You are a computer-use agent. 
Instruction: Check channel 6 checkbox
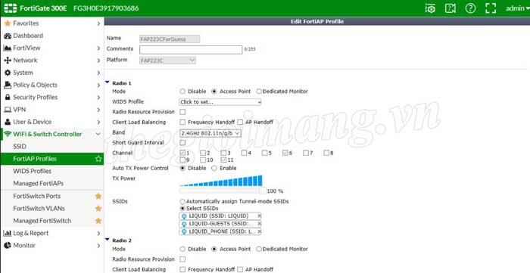[x=285, y=154]
